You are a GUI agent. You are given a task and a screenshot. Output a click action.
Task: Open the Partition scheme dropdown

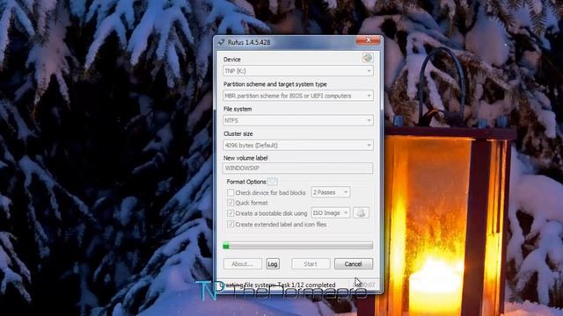point(297,96)
